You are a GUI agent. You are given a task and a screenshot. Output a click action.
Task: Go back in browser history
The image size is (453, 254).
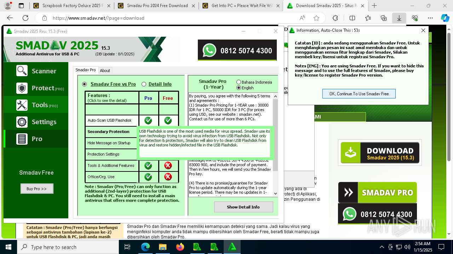pyautogui.click(x=10, y=18)
